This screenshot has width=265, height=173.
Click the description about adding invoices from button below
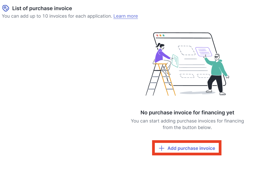point(187,124)
